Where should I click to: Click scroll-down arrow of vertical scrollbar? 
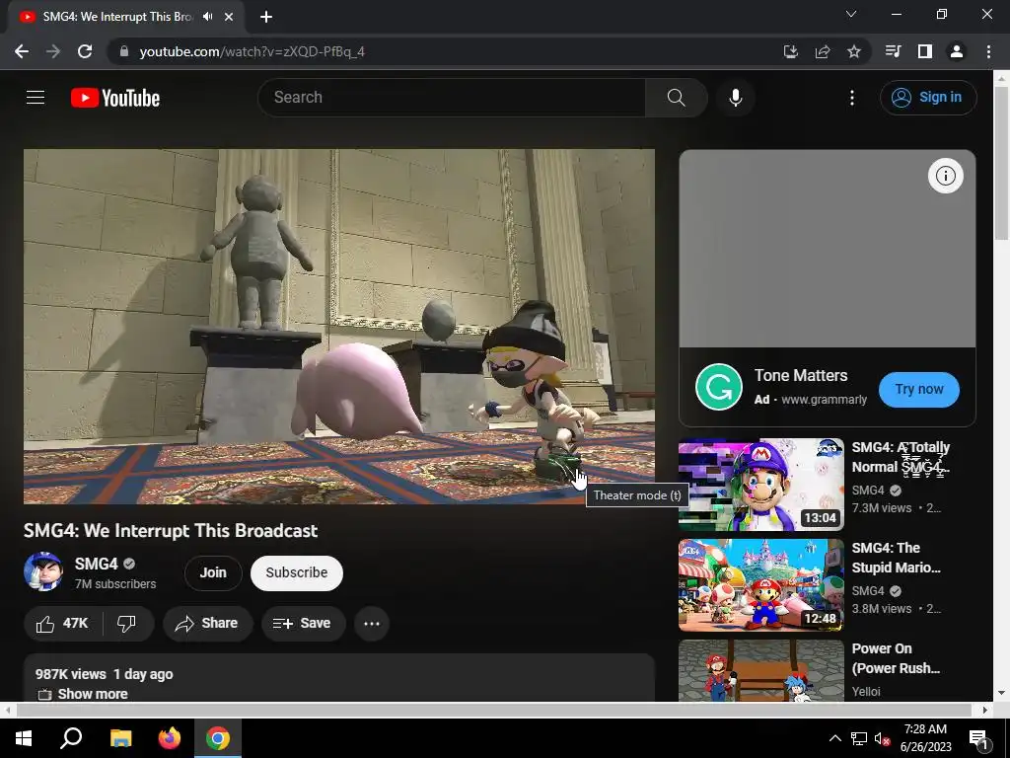pyautogui.click(x=1001, y=693)
